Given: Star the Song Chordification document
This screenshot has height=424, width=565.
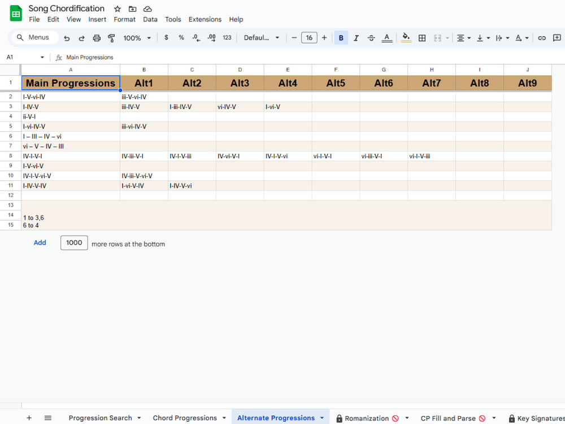Looking at the screenshot, I should 117,9.
